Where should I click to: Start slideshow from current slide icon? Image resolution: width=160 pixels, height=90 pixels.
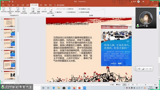click(x=10, y=9)
